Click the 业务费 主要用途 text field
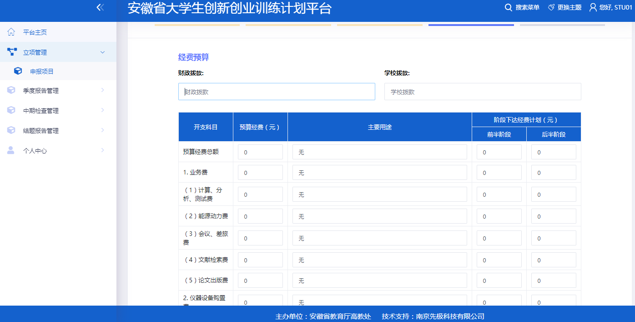 click(379, 173)
